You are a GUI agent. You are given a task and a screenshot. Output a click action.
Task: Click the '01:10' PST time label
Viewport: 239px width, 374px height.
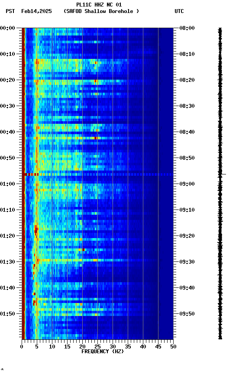7,210
